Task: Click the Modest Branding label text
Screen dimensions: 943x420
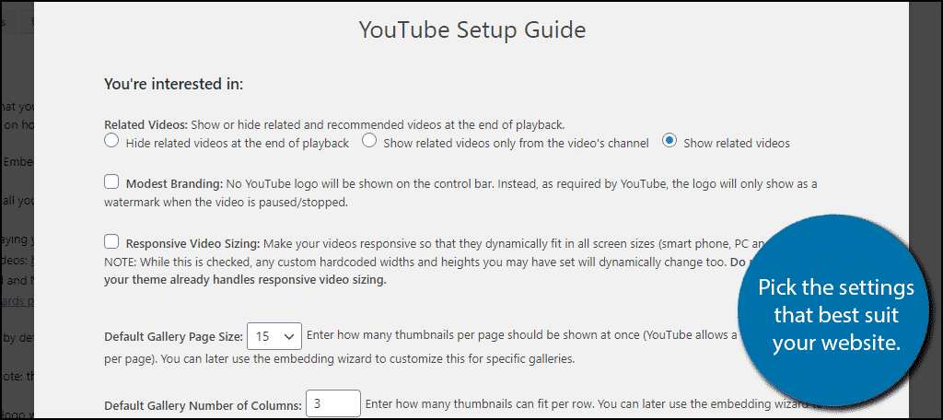Action: 174,183
